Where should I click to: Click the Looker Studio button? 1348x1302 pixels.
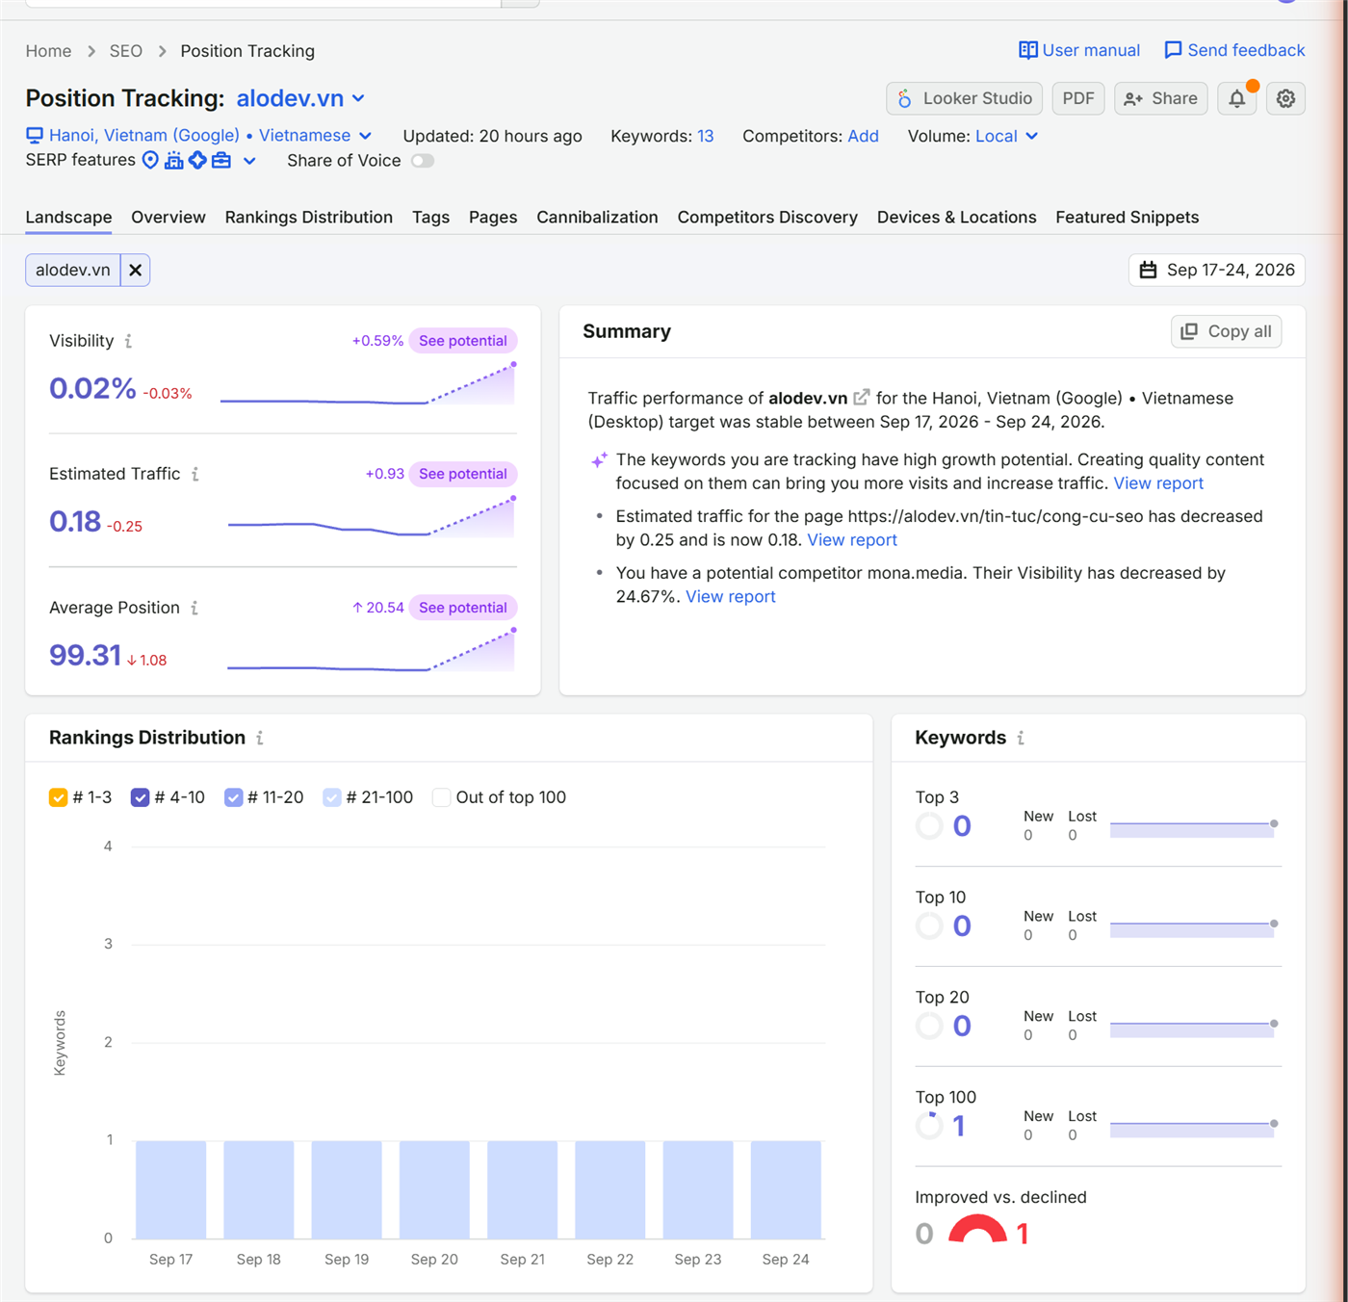coord(964,98)
